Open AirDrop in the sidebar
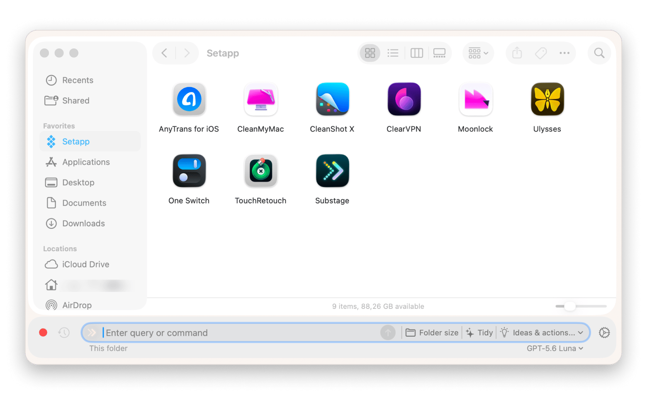This screenshot has height=398, width=647. click(90, 305)
